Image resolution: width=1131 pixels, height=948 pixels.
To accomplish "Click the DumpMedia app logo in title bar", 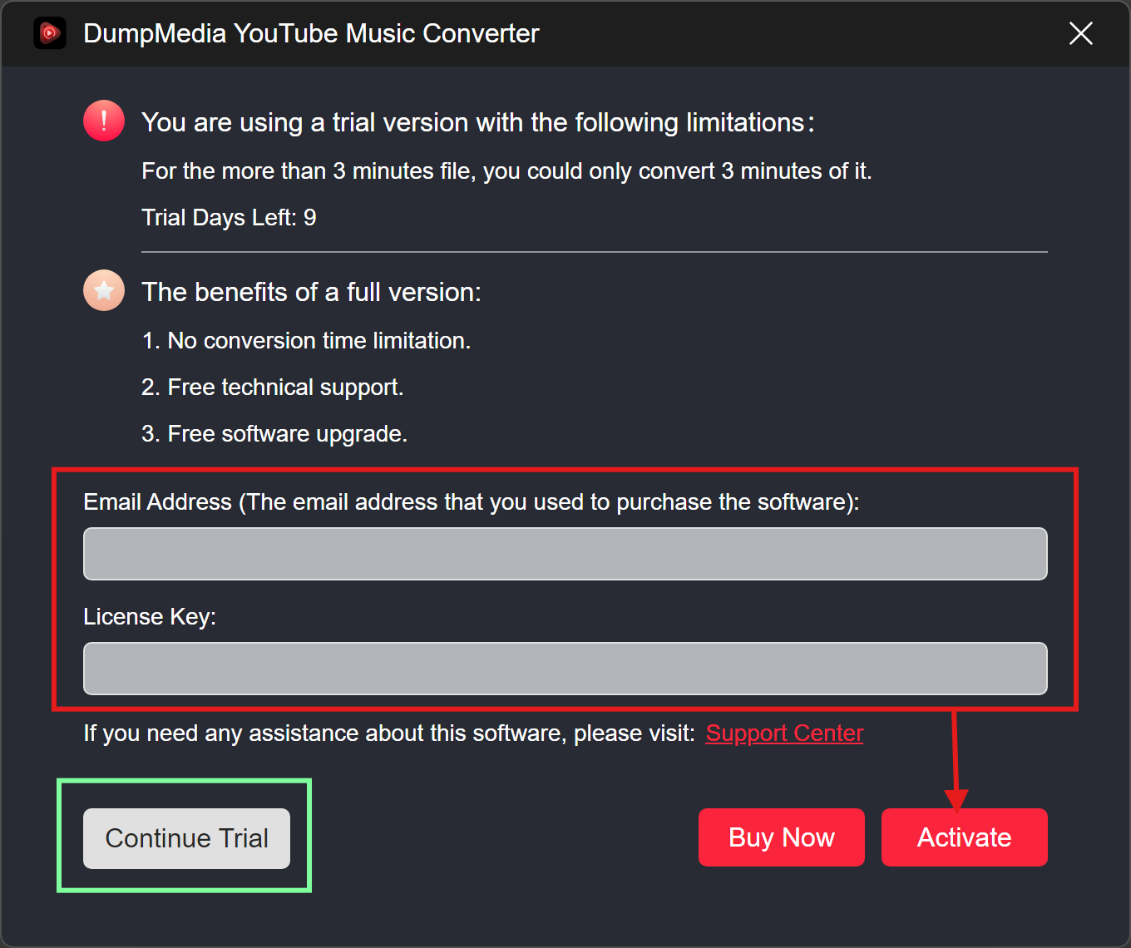I will pyautogui.click(x=50, y=33).
